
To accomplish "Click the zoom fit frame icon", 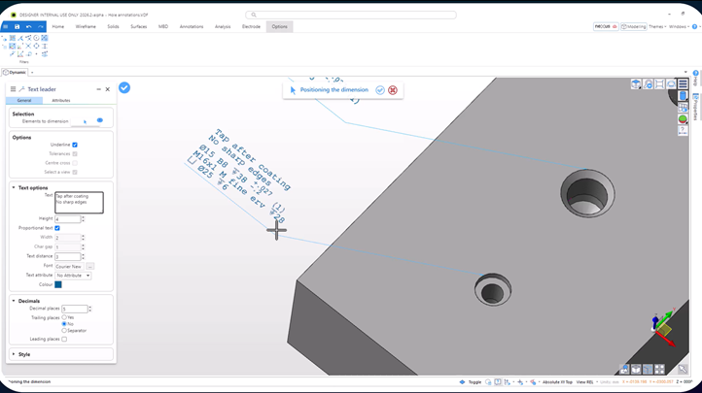I will 659,84.
